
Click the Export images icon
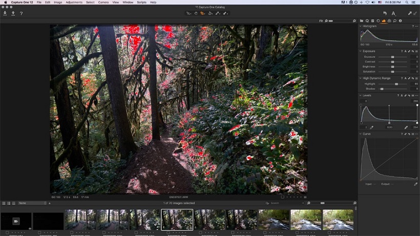[13, 13]
